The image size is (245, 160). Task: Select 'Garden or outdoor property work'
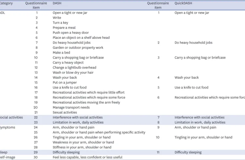[x=78, y=47]
